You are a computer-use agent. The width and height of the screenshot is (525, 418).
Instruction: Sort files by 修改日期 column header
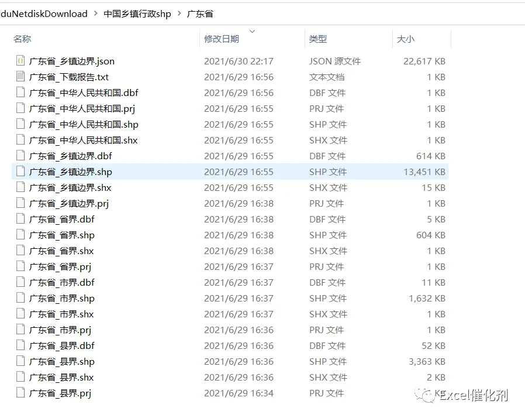[222, 39]
